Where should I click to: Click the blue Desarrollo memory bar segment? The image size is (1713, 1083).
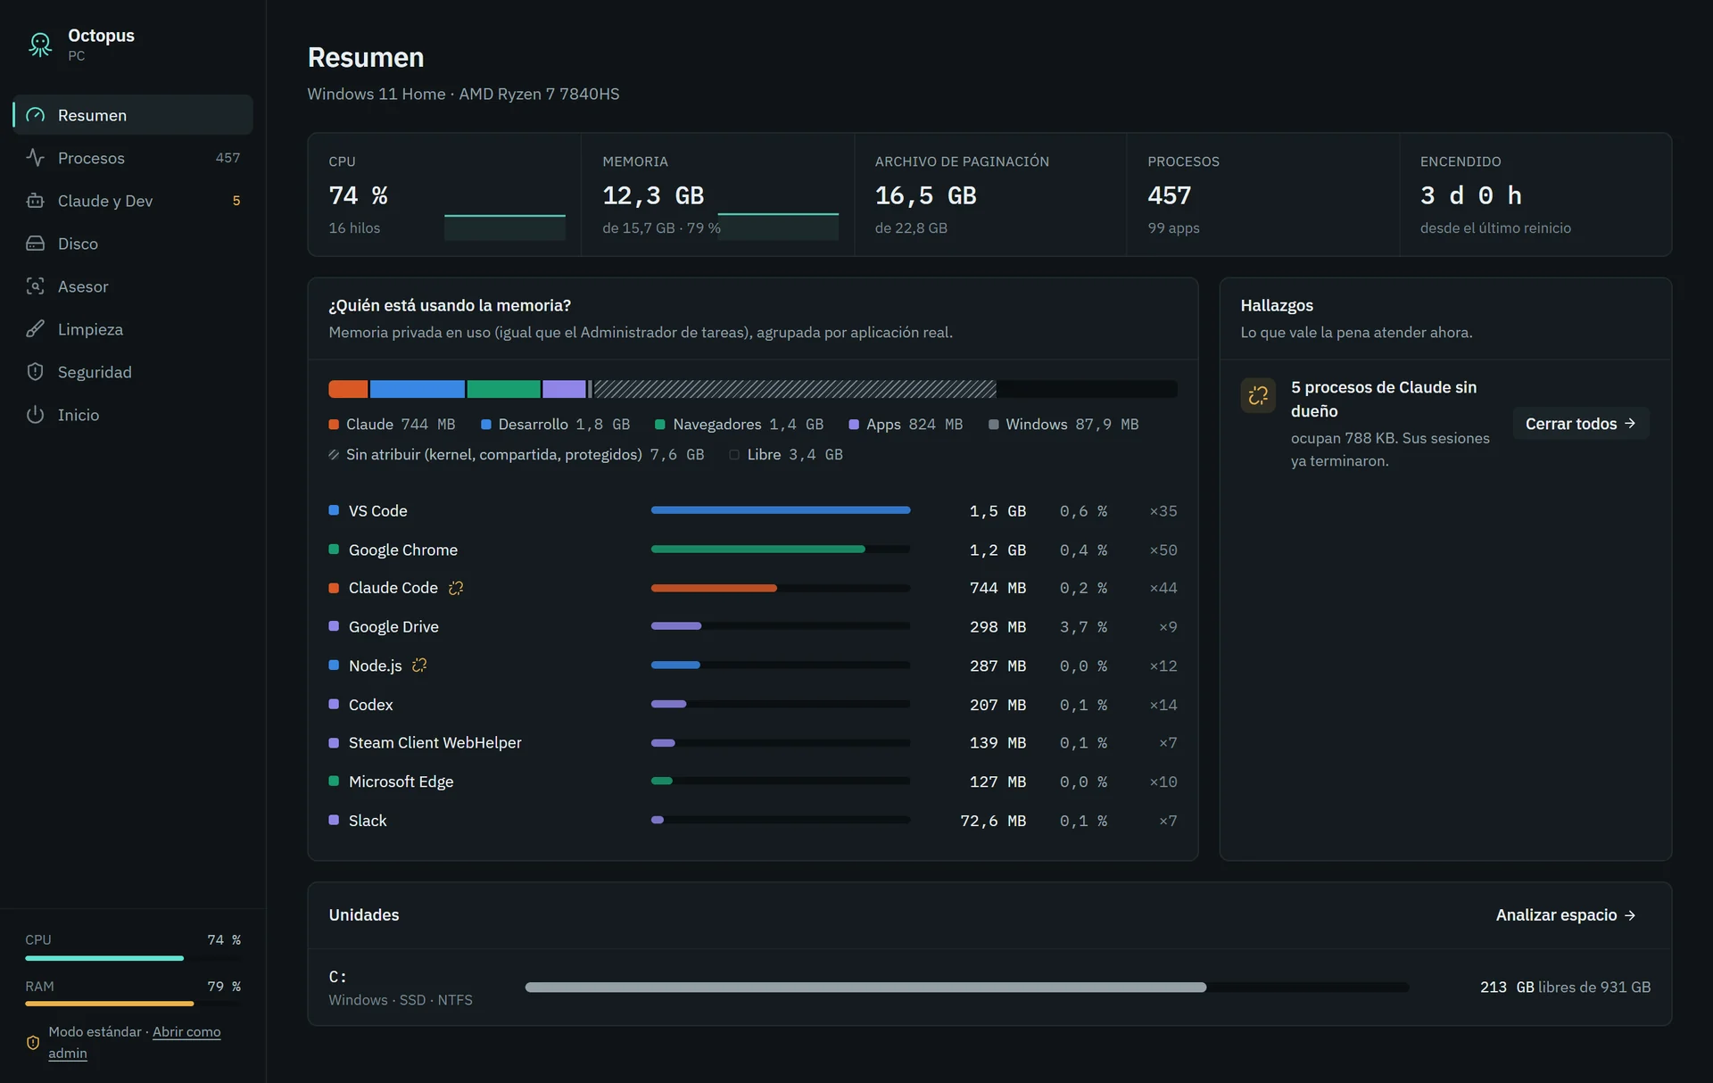417,389
